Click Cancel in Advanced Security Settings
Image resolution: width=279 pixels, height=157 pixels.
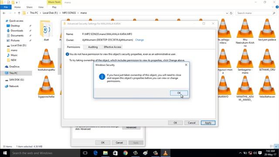pyautogui.click(x=192, y=123)
